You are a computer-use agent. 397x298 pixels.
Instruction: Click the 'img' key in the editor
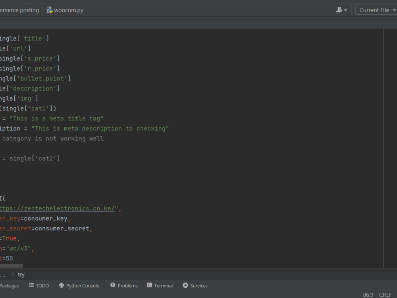25,98
